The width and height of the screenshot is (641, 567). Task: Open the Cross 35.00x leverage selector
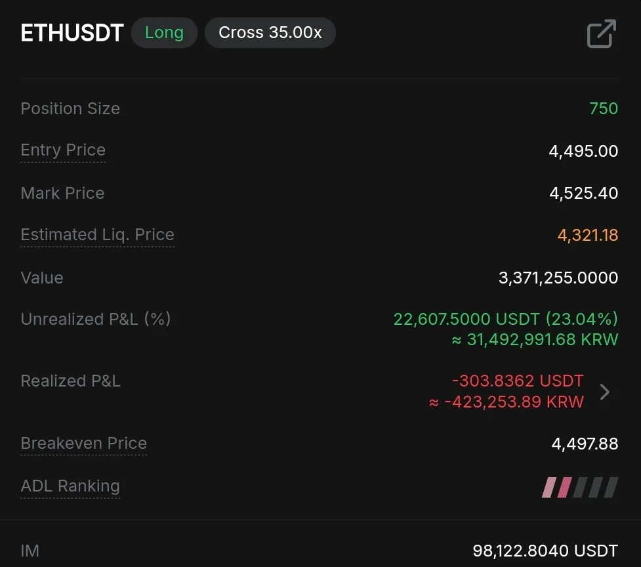(x=270, y=33)
